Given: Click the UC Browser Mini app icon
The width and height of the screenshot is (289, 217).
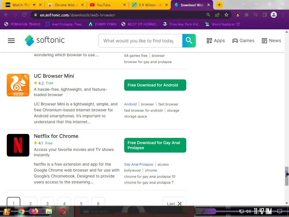Looking at the screenshot, I should [x=18, y=85].
